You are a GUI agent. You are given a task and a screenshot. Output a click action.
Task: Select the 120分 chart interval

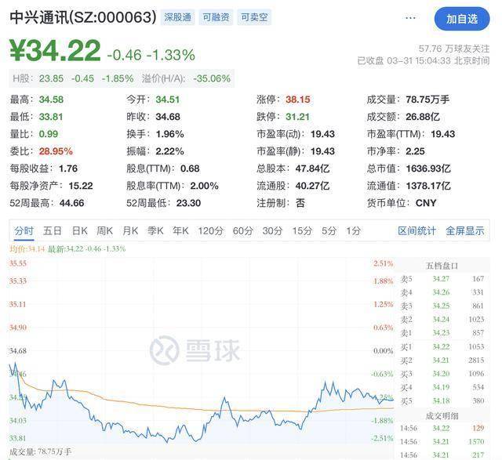click(210, 230)
